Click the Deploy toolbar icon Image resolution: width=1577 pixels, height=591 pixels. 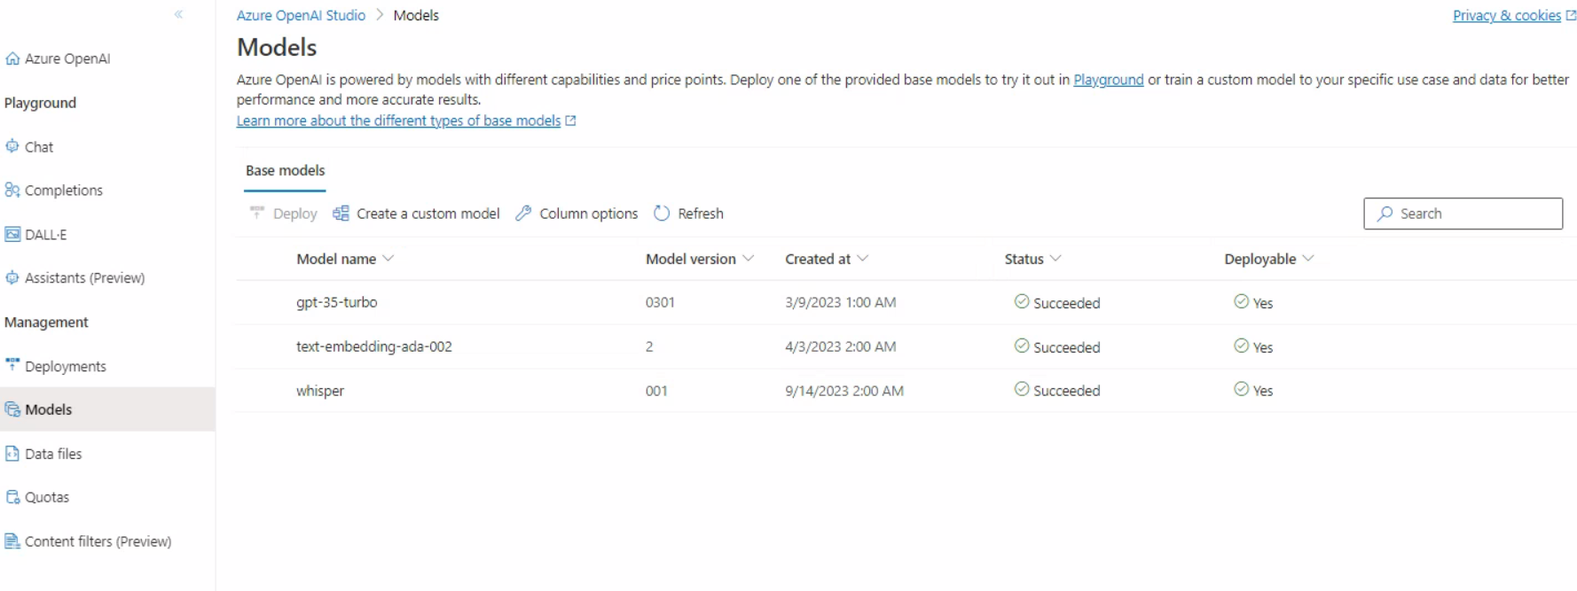click(257, 213)
